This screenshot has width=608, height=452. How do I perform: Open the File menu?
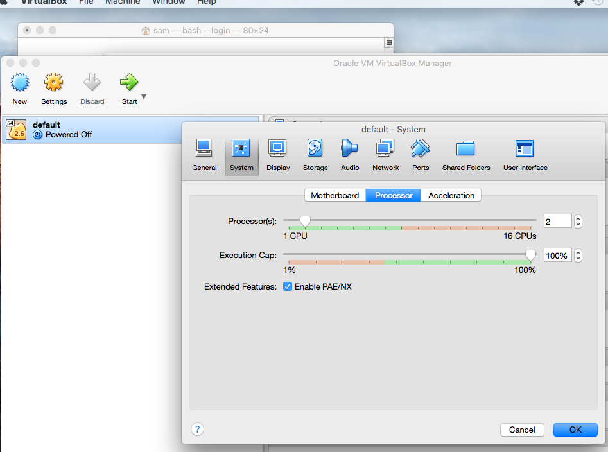[86, 2]
